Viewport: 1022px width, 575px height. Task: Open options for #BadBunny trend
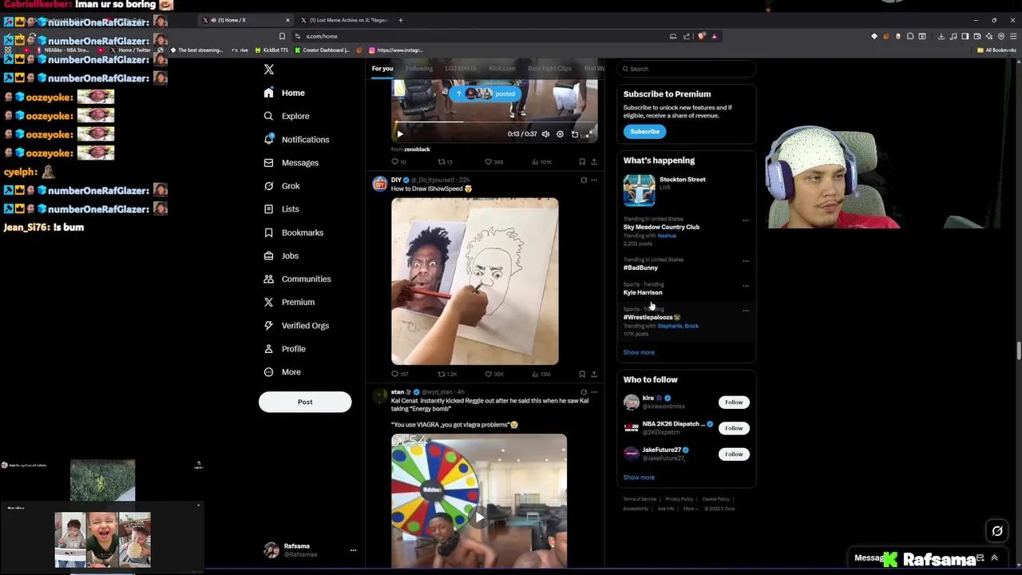746,261
